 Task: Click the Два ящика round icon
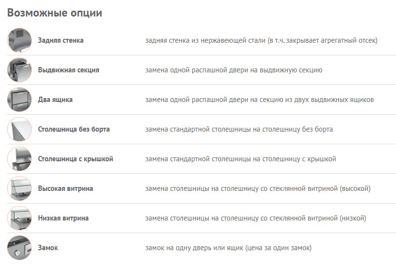pyautogui.click(x=19, y=100)
